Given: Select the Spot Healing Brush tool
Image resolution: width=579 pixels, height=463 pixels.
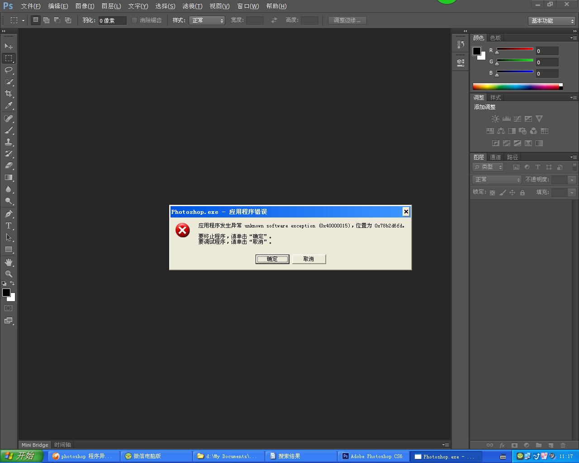Looking at the screenshot, I should pyautogui.click(x=9, y=118).
